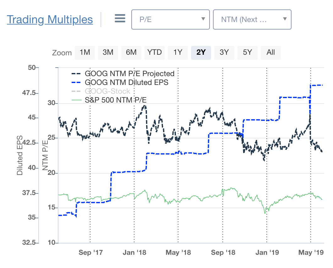
Task: Click the May '18 x-axis label
Action: point(178,253)
